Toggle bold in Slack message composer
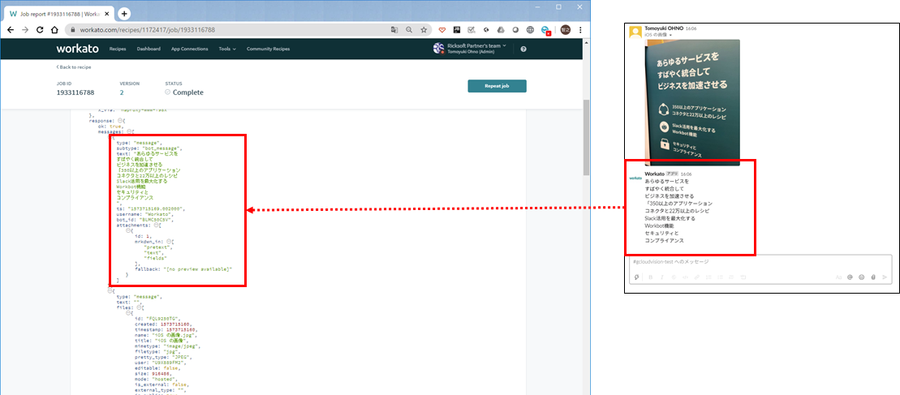The image size is (900, 395). (650, 277)
